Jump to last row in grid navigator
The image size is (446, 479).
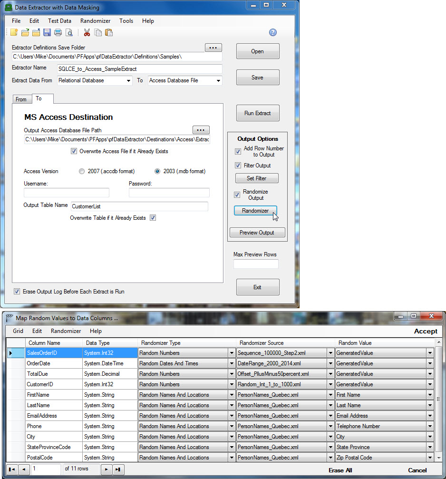[x=119, y=469]
